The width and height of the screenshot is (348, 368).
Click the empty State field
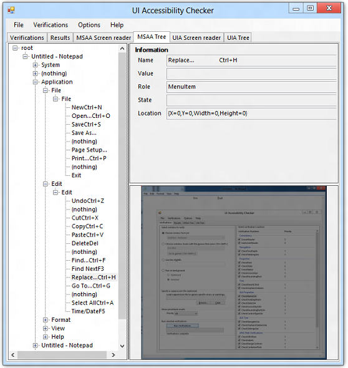pos(251,100)
